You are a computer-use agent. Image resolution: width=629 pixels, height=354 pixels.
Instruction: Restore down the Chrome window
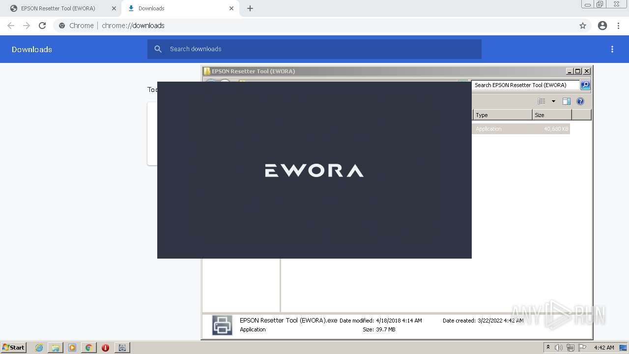point(600,4)
